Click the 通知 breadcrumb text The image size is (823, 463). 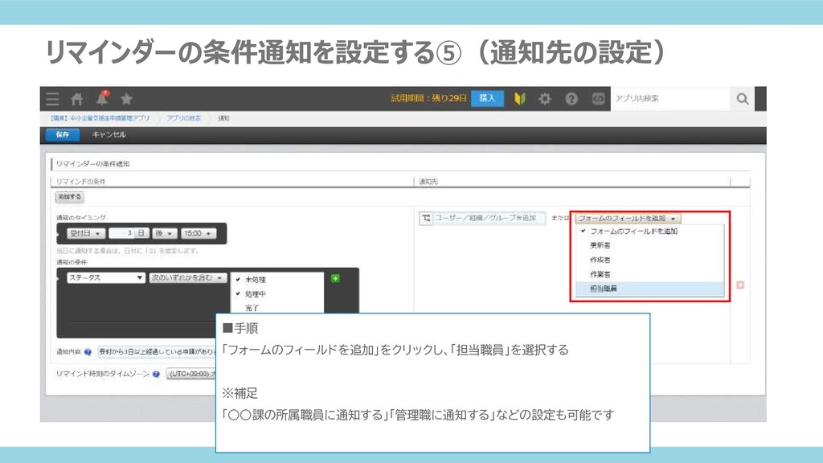pyautogui.click(x=223, y=118)
